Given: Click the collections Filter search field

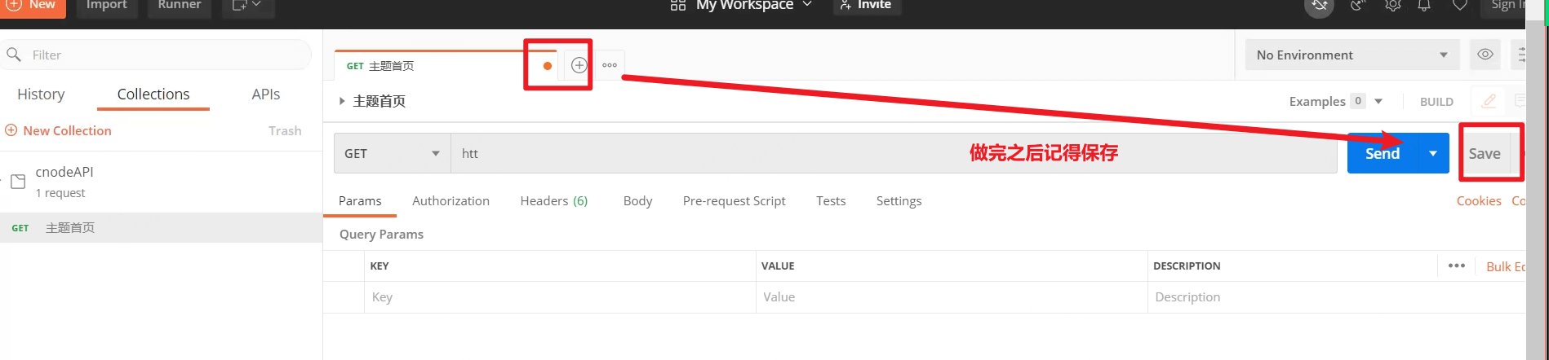Looking at the screenshot, I should (x=163, y=55).
